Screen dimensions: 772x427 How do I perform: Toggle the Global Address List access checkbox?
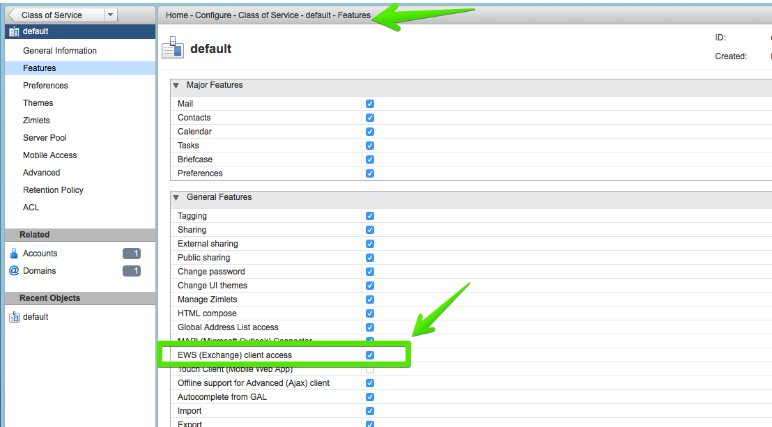coord(370,327)
